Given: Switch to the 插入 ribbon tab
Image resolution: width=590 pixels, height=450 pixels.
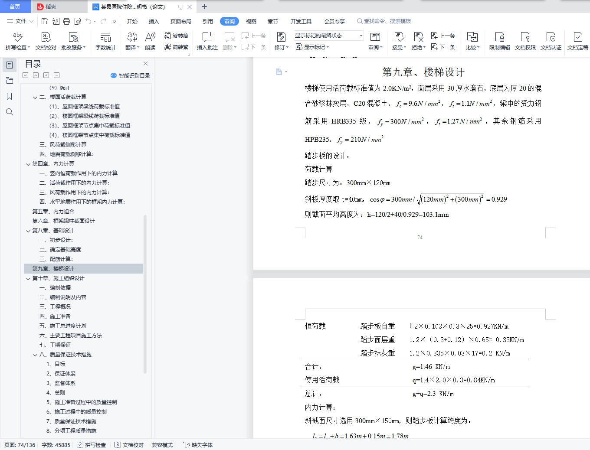Looking at the screenshot, I should click(x=154, y=21).
